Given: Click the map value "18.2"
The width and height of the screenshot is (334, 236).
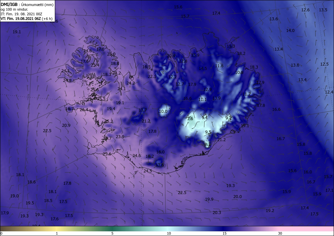Looking at the screenshot, I should [241, 54].
